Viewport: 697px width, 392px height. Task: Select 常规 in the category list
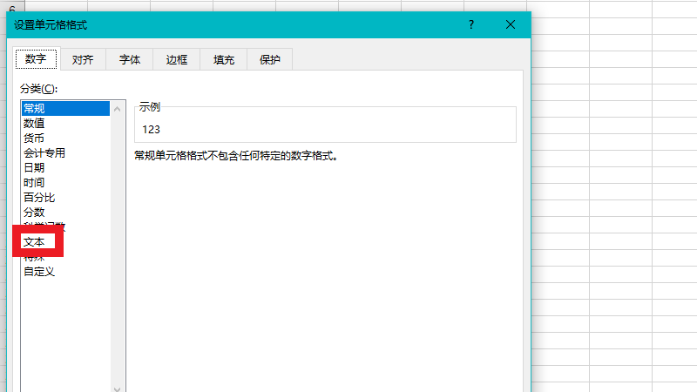(x=35, y=109)
